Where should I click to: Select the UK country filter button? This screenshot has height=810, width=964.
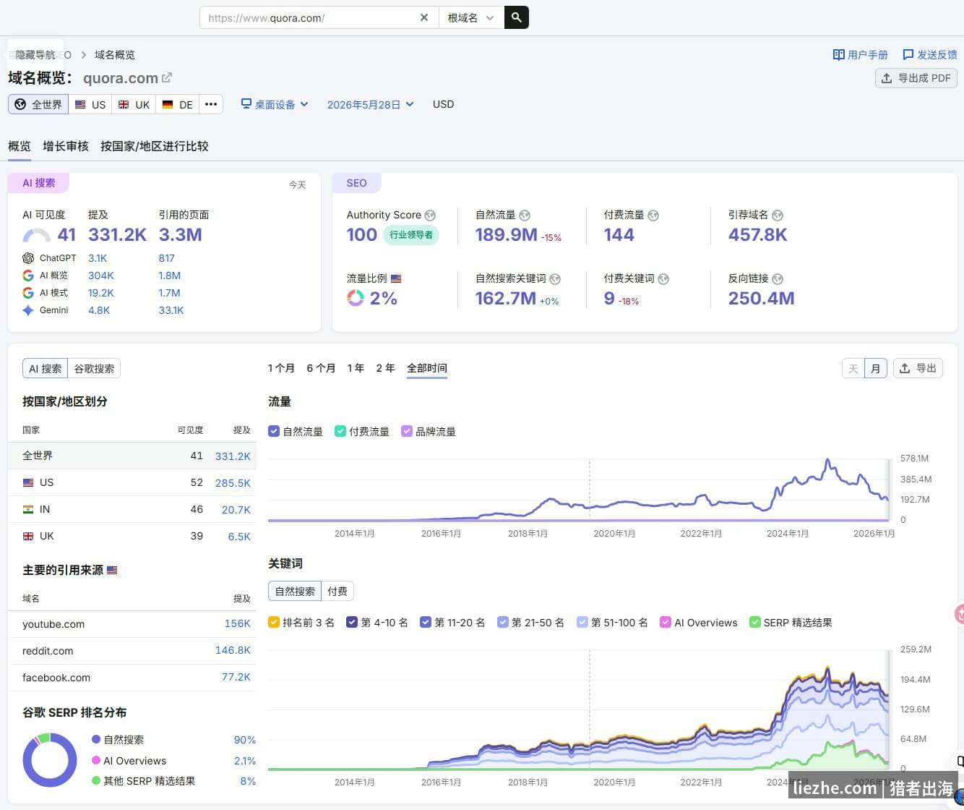coord(134,104)
